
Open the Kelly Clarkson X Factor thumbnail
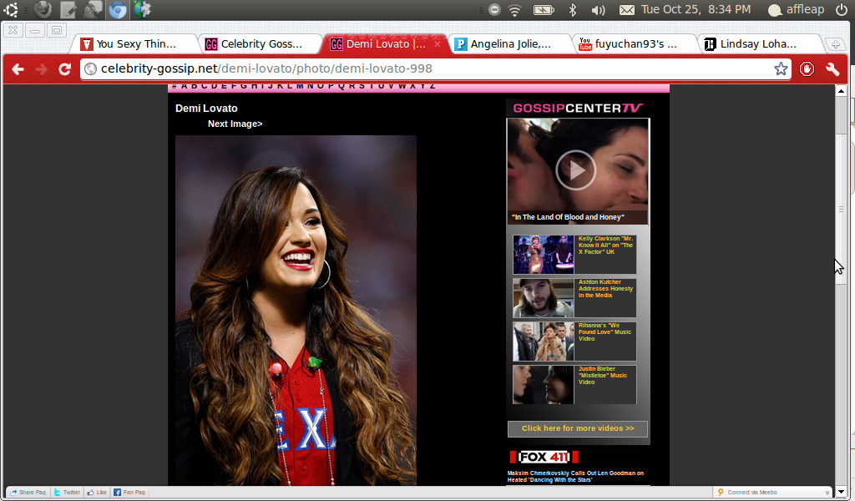pyautogui.click(x=543, y=254)
